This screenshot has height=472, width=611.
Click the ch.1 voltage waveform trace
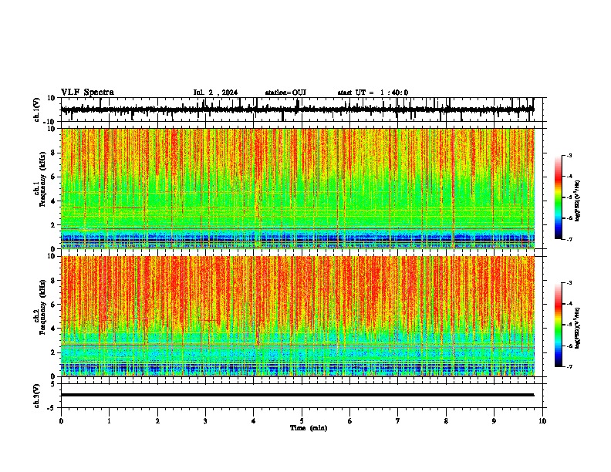[297, 110]
